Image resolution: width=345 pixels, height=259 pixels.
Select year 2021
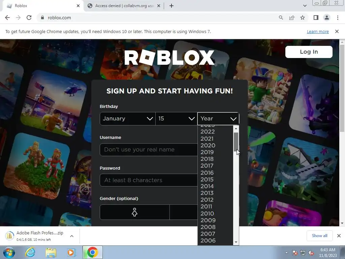[207, 139]
